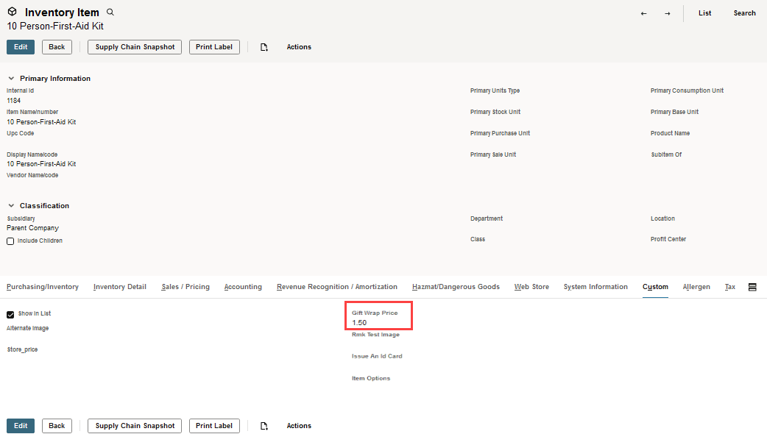Select the Hazmat/Dangerous Goods tab
Image resolution: width=767 pixels, height=434 pixels.
coord(456,287)
